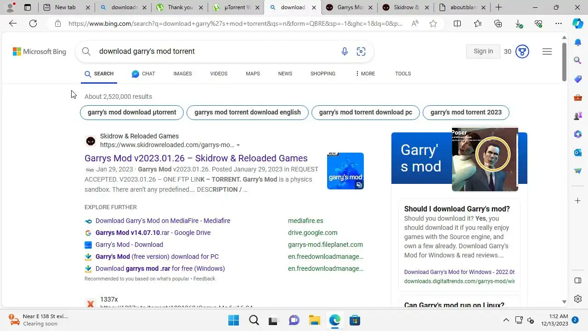Open the MORE search categories dropdown
Screen dimensions: 588x331
click(x=365, y=74)
